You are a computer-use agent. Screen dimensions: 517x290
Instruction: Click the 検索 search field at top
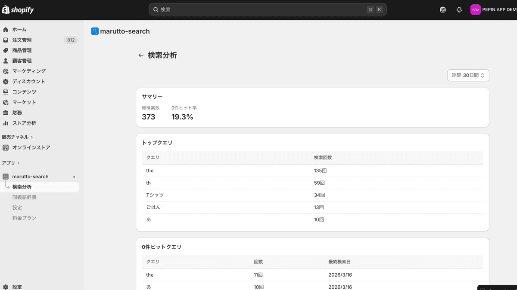tap(267, 9)
